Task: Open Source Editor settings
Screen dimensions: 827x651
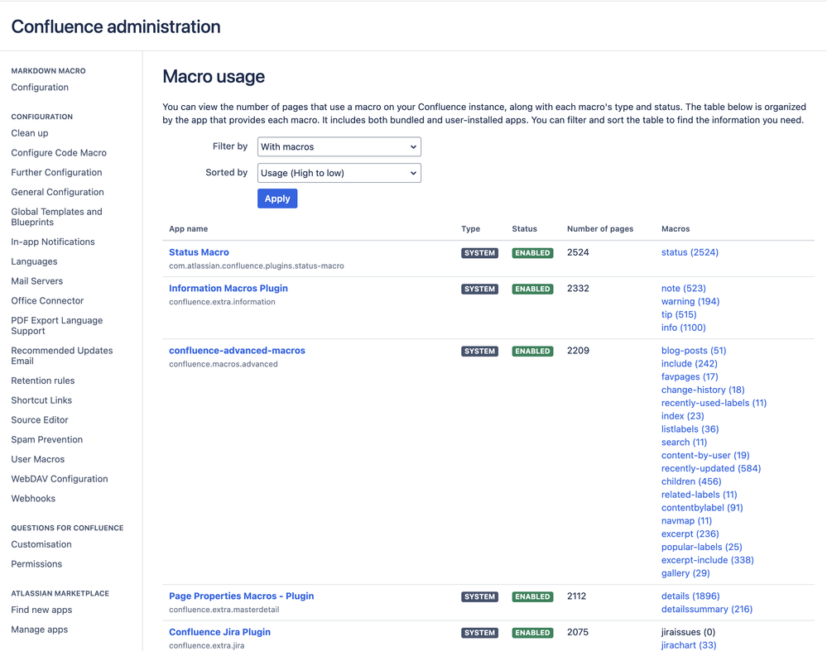Action: pos(40,419)
